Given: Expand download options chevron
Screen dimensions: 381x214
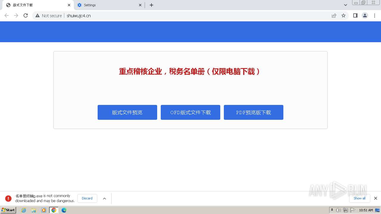Looking at the screenshot, I should coord(104,199).
